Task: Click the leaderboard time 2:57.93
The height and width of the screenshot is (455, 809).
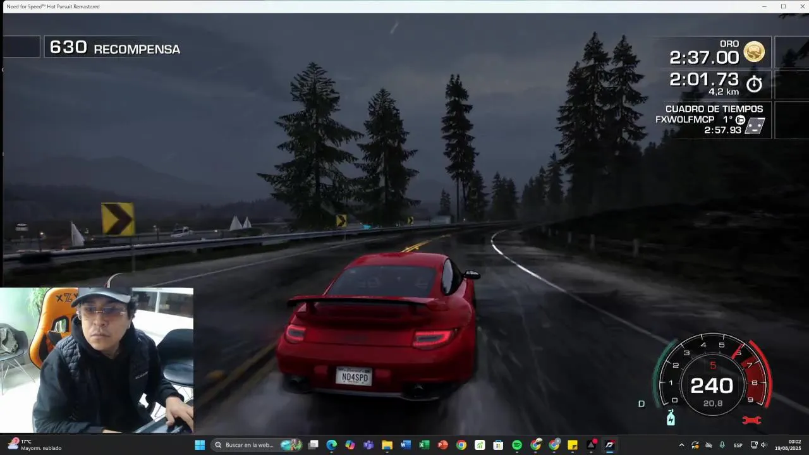Action: click(x=722, y=130)
